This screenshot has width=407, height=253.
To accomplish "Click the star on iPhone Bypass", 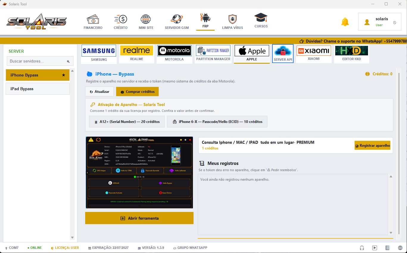I will click(63, 75).
